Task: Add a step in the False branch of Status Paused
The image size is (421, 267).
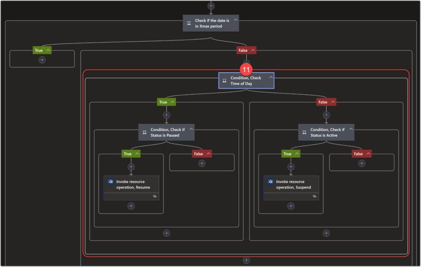Action: click(x=201, y=163)
